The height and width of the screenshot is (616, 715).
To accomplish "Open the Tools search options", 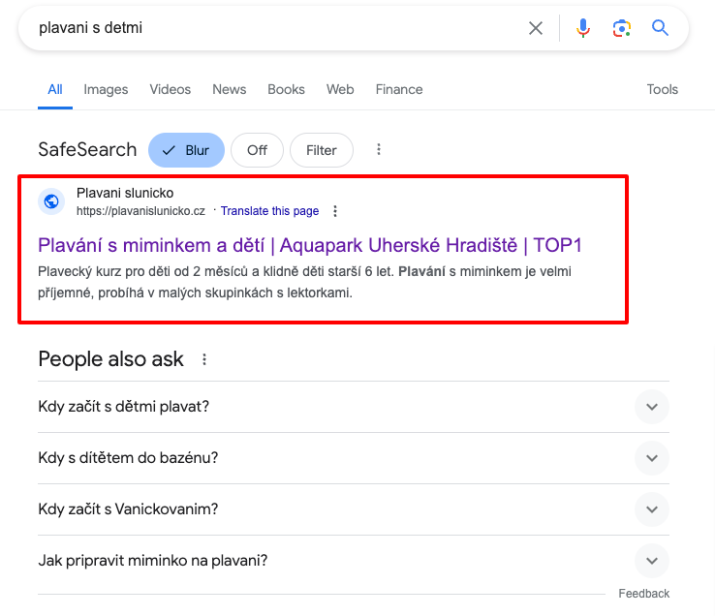I will (663, 89).
